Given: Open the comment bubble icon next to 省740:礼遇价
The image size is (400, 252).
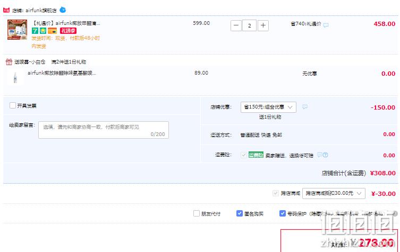Looking at the screenshot, I should [x=326, y=25].
